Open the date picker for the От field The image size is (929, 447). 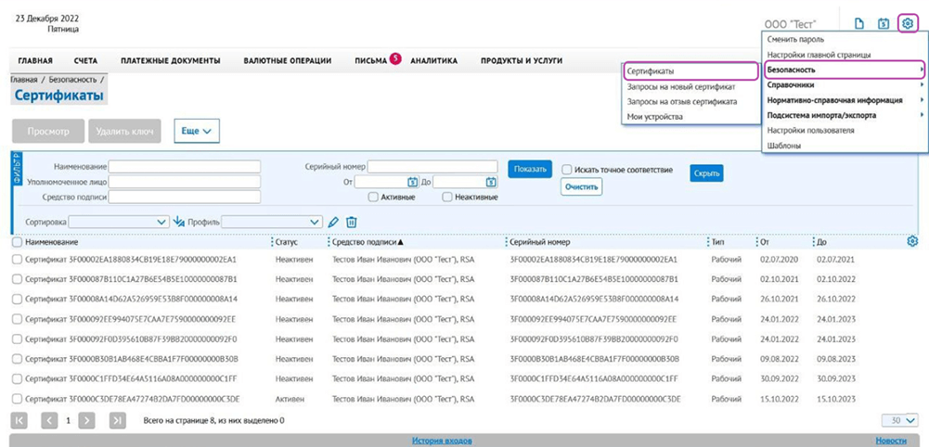coord(413,182)
